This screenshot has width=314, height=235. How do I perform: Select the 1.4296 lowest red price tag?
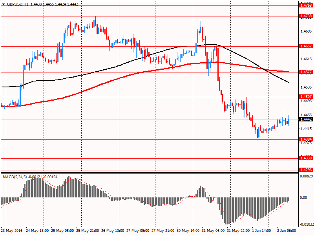coord(306,170)
